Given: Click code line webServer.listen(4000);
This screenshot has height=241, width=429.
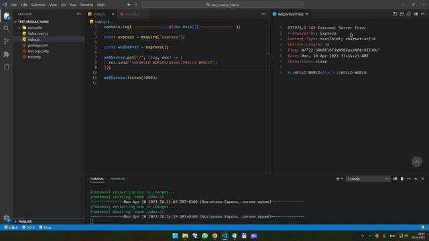Looking at the screenshot, I should [x=131, y=78].
